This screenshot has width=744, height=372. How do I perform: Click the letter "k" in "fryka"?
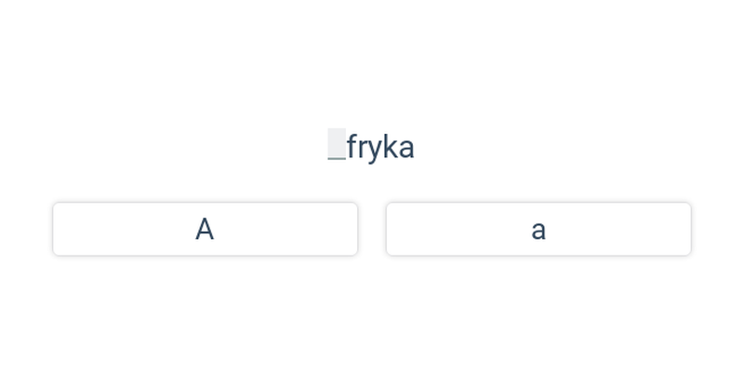coord(390,146)
